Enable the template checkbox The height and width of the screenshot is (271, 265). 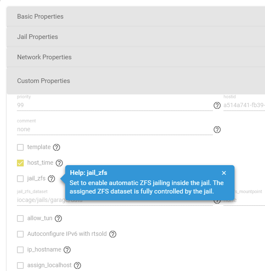(x=20, y=147)
